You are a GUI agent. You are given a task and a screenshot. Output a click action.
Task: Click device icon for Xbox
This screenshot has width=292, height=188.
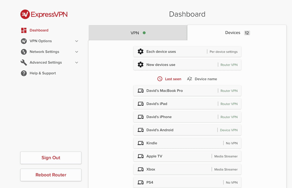coord(141,169)
